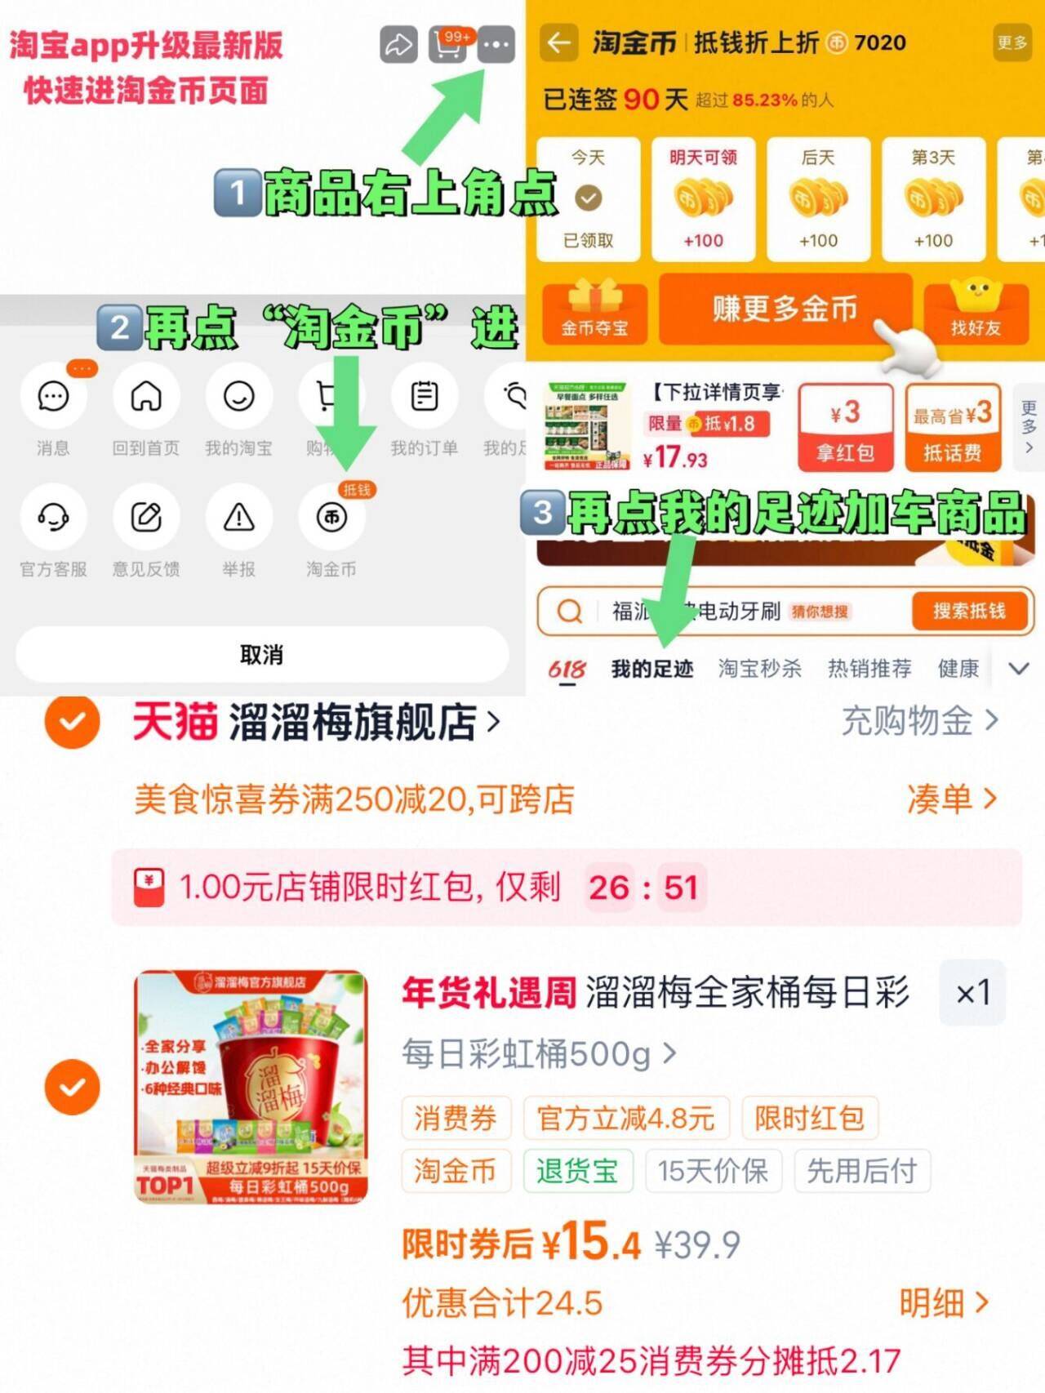1045x1393 pixels.
Task: Open the 淘金币 coin icon
Action: click(331, 518)
